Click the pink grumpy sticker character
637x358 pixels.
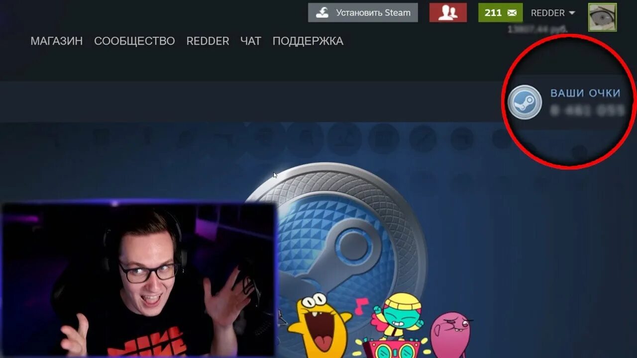[x=451, y=334]
